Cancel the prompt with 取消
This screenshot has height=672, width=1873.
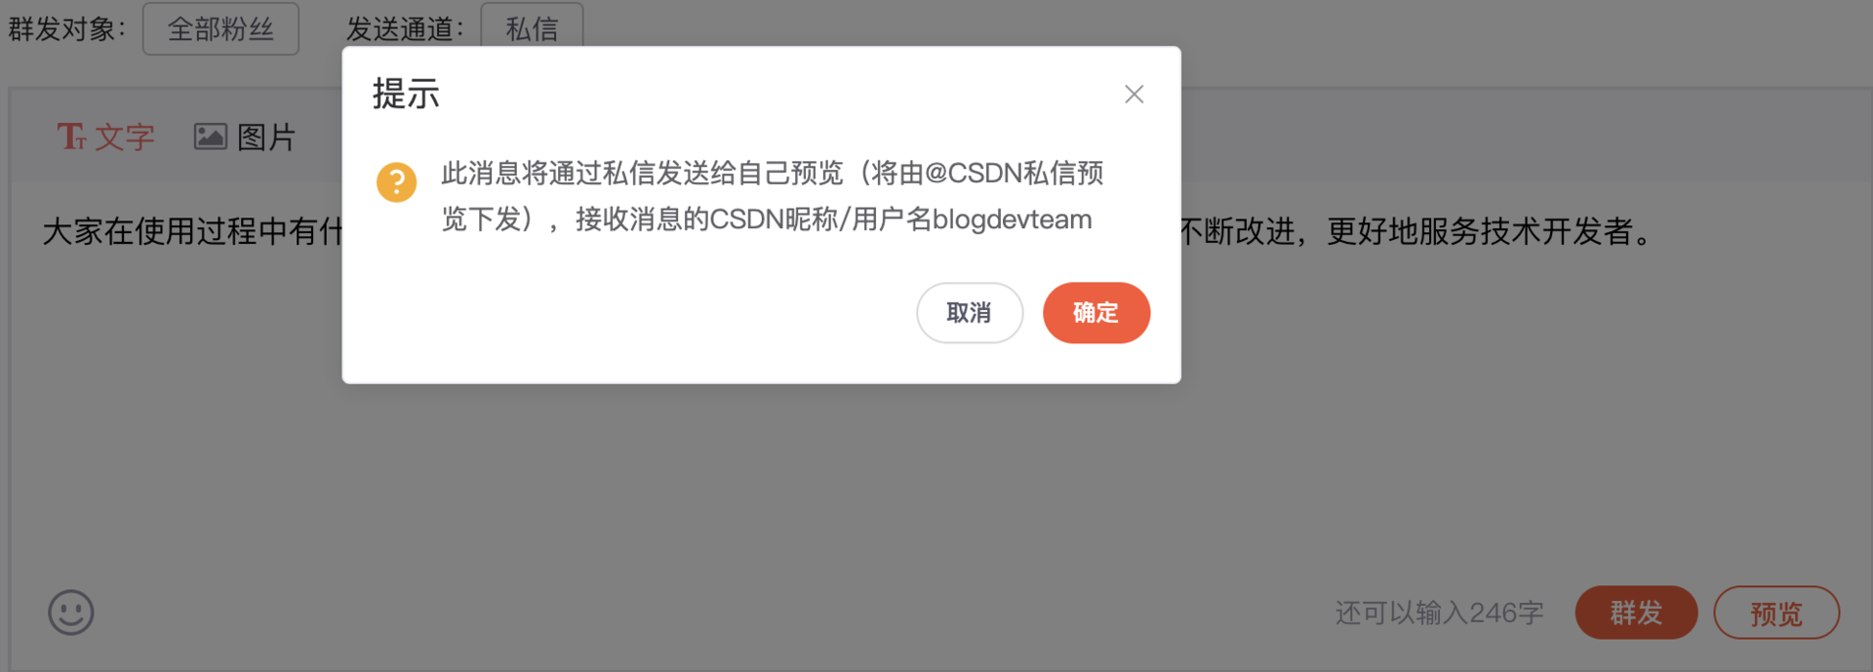(x=970, y=313)
